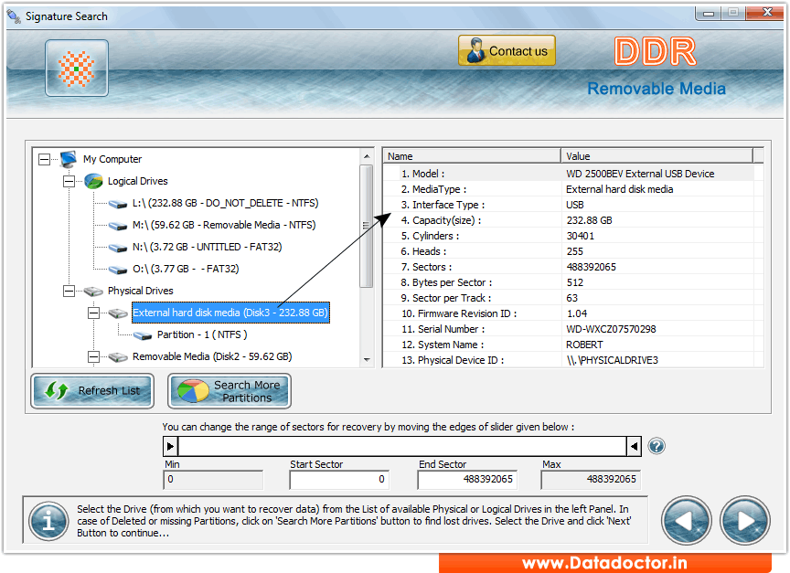Collapse the My Computer tree node

[x=43, y=159]
